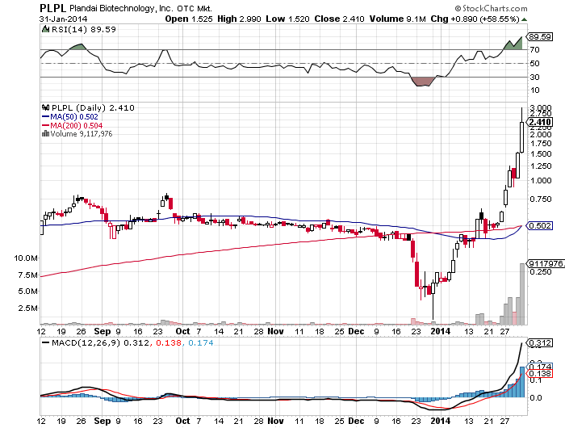Image resolution: width=565 pixels, height=428 pixels.
Task: Click the 'MA(200) 0.504' legend text
Action: tap(76, 125)
